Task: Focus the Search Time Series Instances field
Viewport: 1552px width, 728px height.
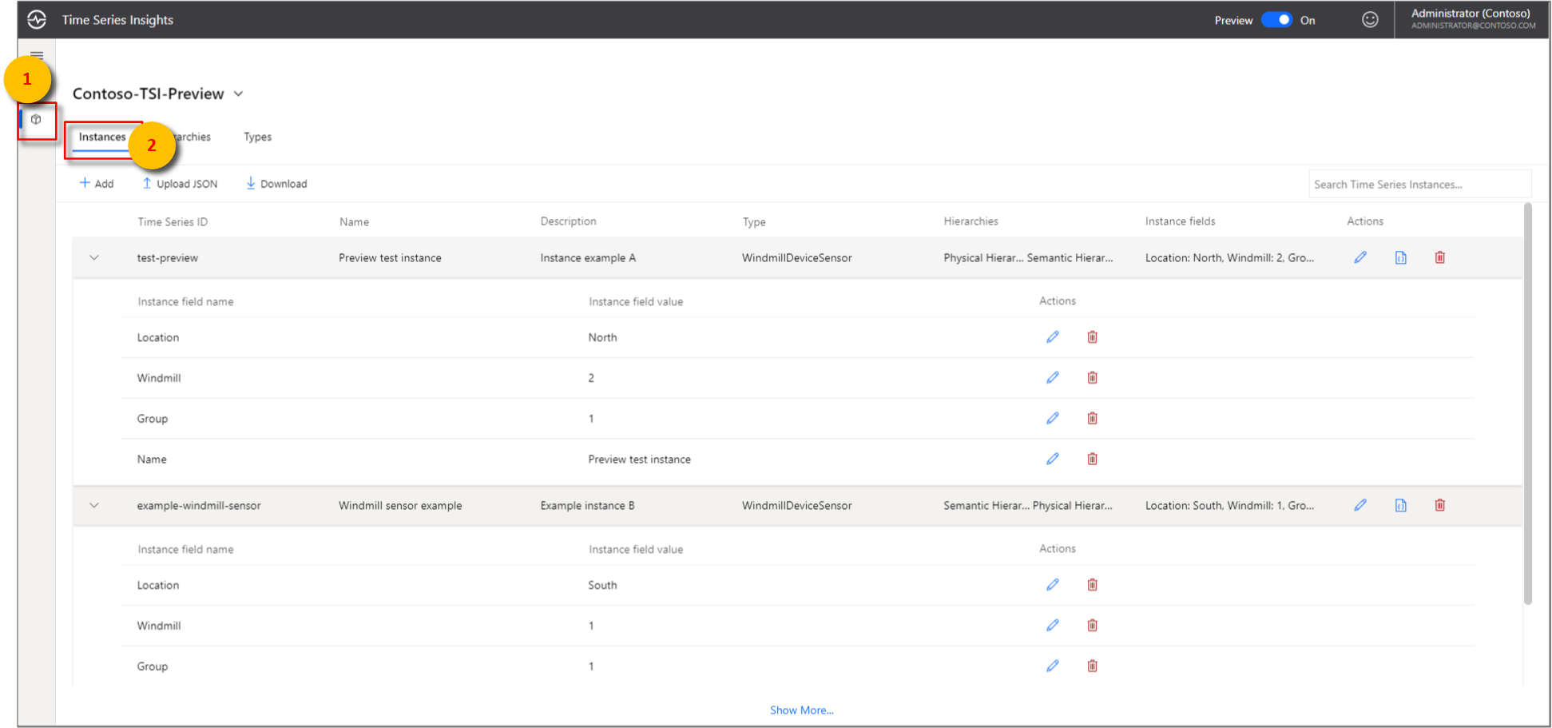Action: (x=1419, y=185)
